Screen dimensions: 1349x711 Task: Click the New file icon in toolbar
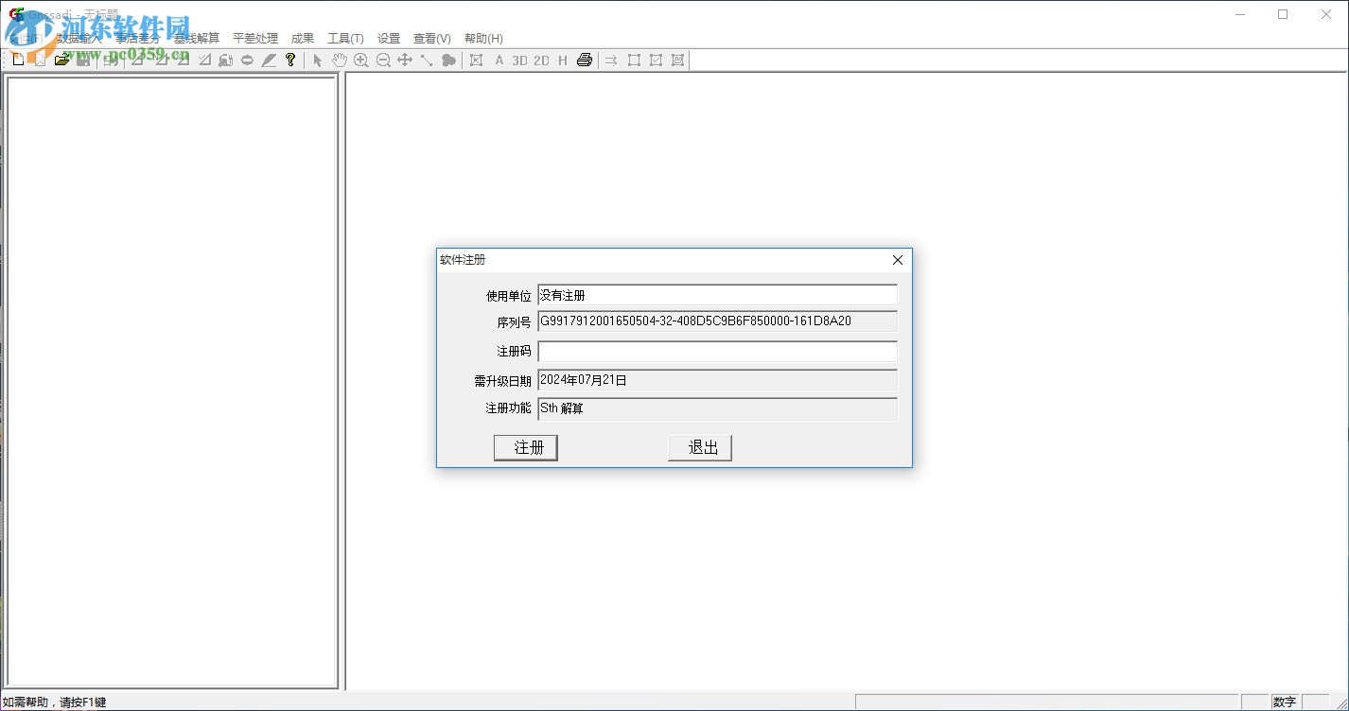18,60
